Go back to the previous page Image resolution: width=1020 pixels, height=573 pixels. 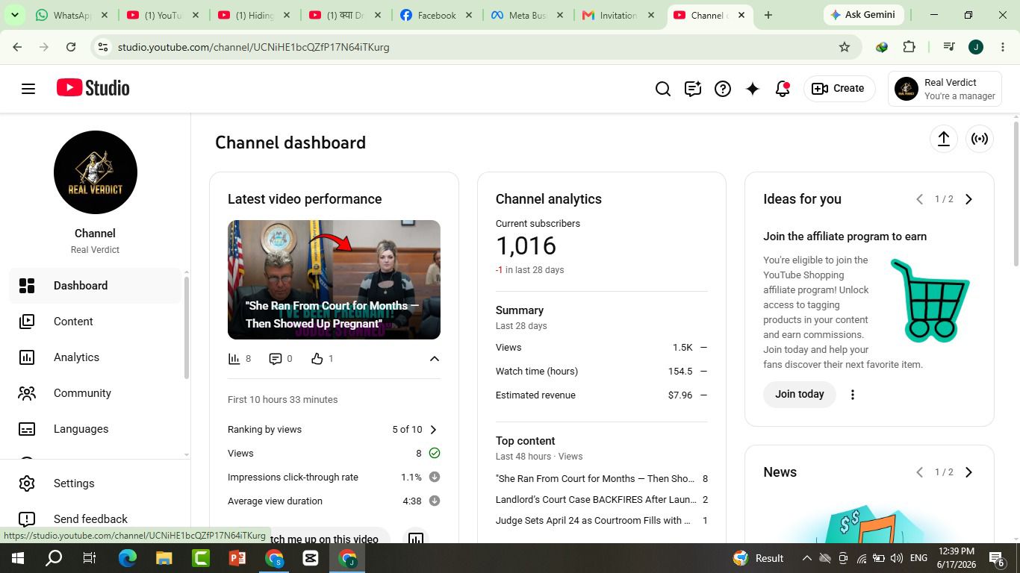tap(17, 47)
